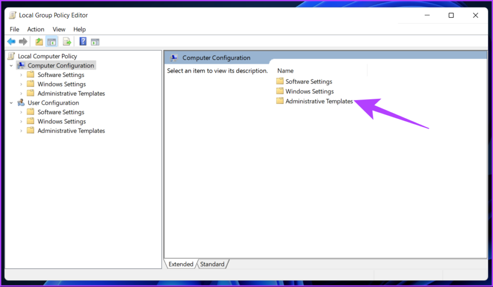Image resolution: width=493 pixels, height=287 pixels.
Task: Select Administrative Templates folder in right pane
Action: pos(319,101)
